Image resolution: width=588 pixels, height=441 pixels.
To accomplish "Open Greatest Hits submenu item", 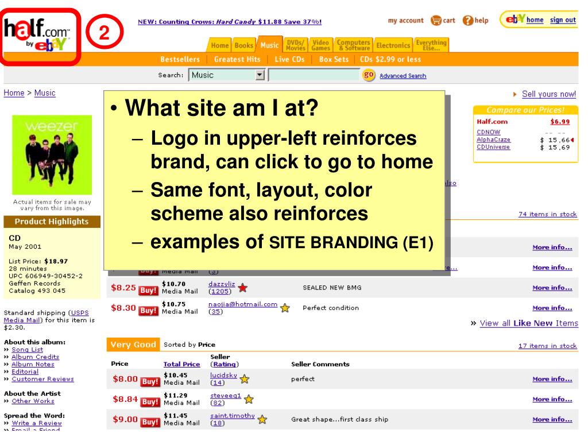I will pos(237,59).
